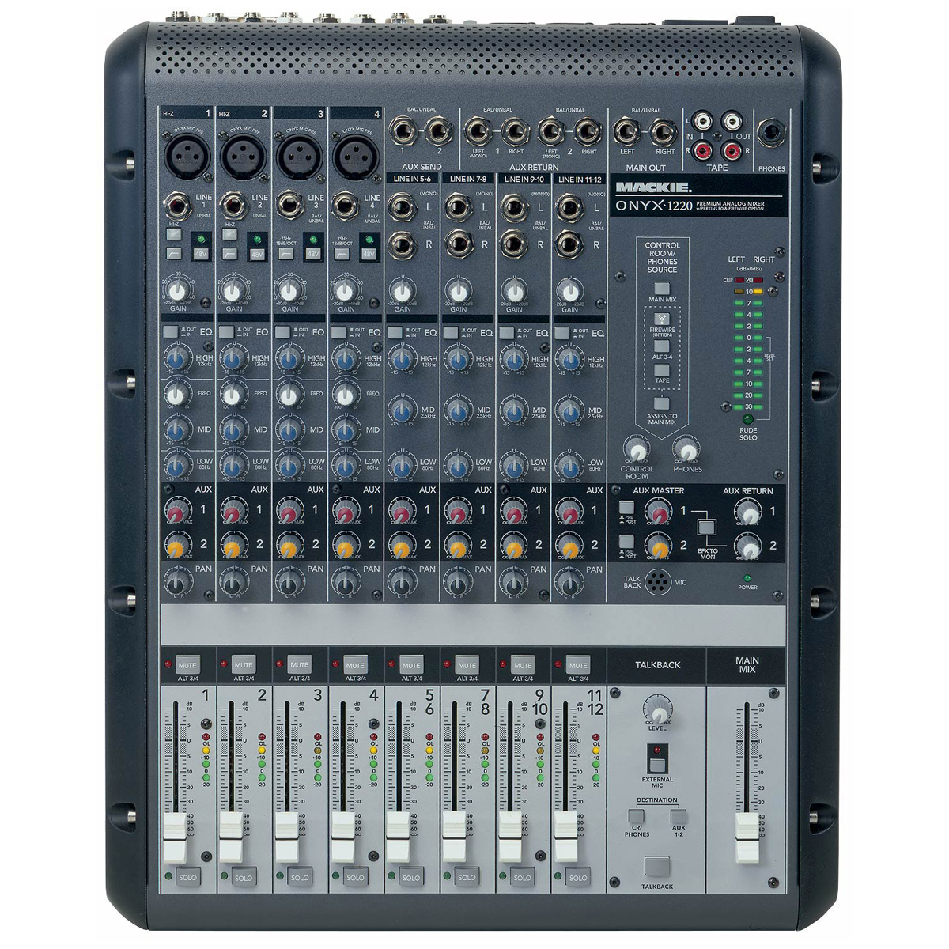Select MAIN MIX as control room source
The height and width of the screenshot is (949, 949).
(x=662, y=289)
